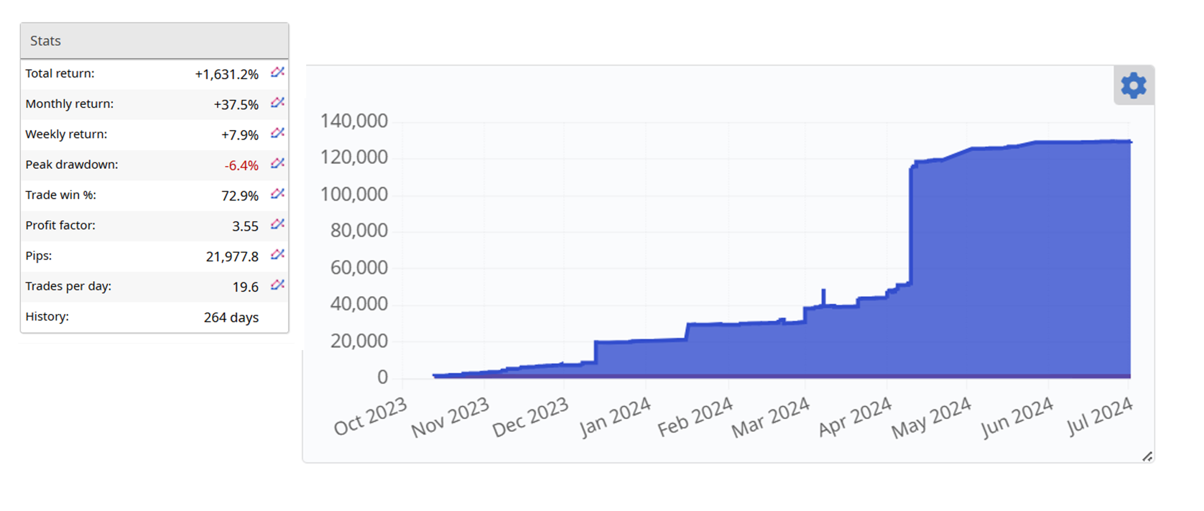1204x511 pixels.
Task: Click the Trades per day label
Action: pyautogui.click(x=68, y=286)
